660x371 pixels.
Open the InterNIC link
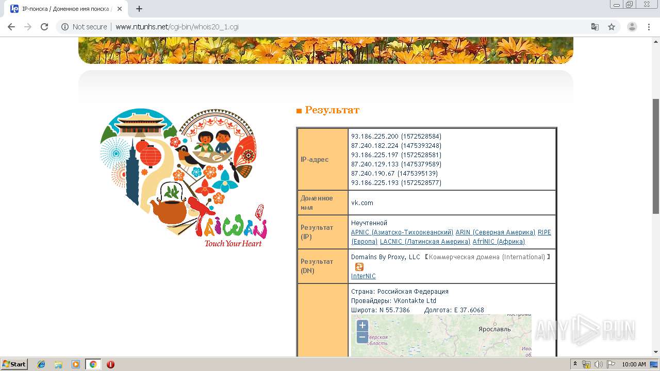click(364, 276)
